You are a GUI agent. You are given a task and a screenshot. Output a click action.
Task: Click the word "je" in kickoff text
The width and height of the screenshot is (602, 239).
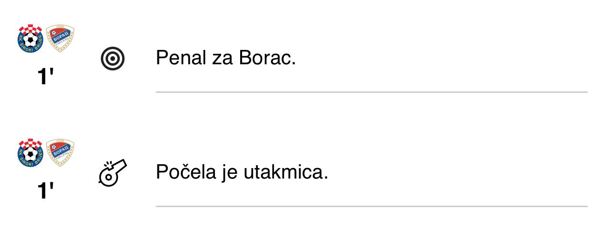pyautogui.click(x=229, y=172)
